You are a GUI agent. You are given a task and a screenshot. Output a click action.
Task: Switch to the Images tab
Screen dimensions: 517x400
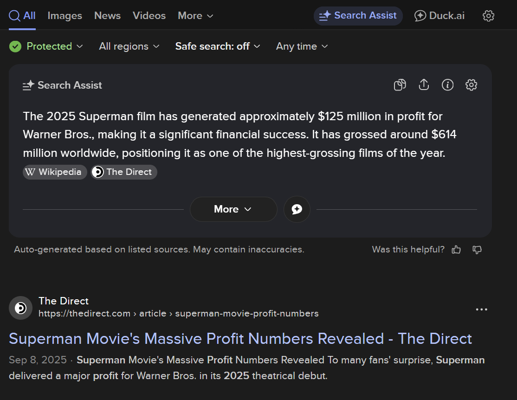[x=65, y=15]
